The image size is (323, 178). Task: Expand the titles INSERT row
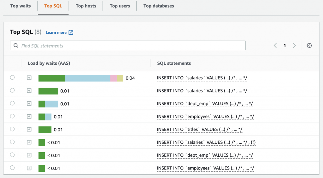29,129
